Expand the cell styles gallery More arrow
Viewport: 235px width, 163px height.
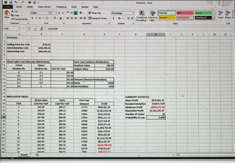214,19
